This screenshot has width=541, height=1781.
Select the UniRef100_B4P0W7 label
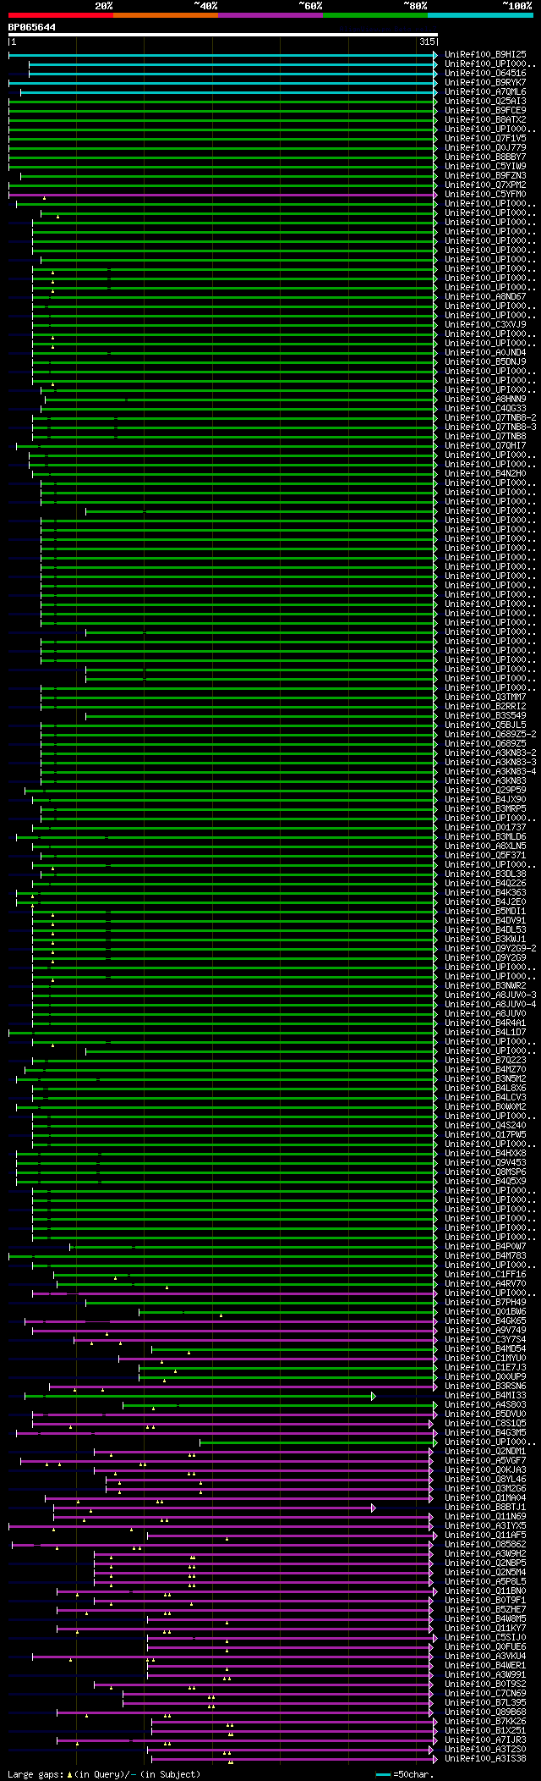[485, 1247]
